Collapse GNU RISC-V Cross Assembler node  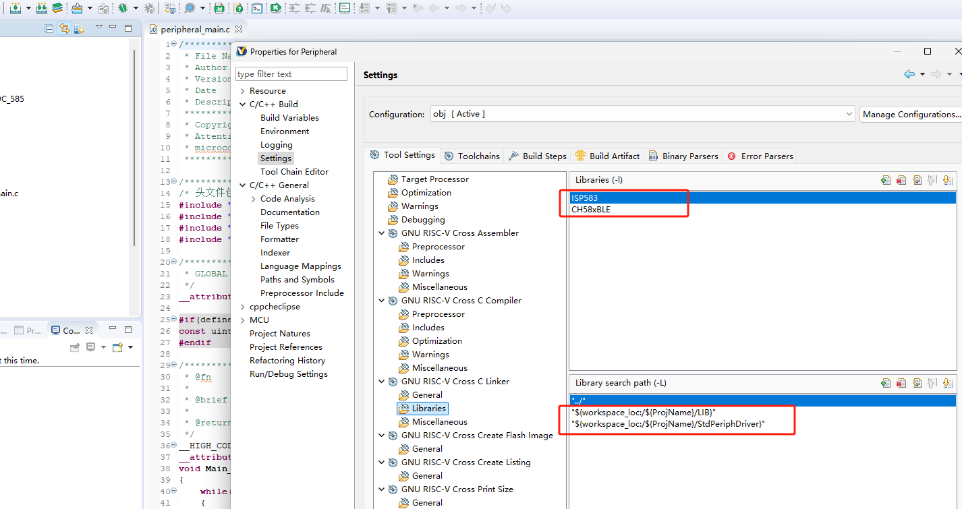(382, 233)
